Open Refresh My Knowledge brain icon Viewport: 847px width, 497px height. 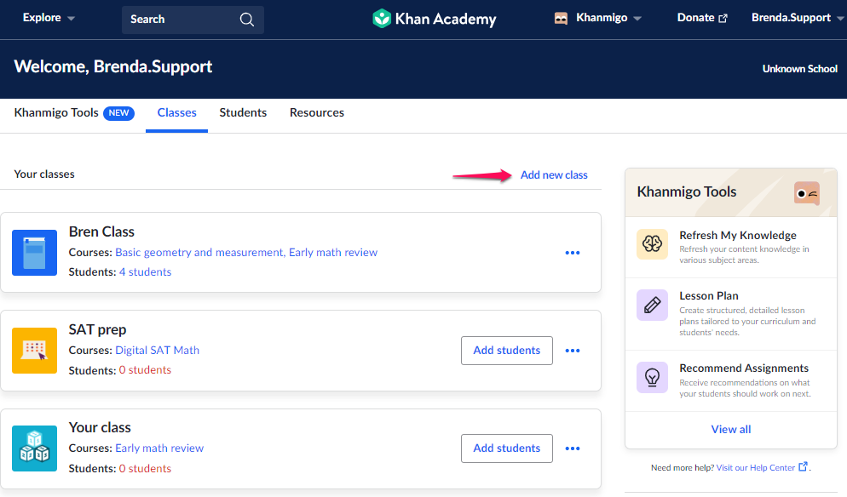pos(652,244)
